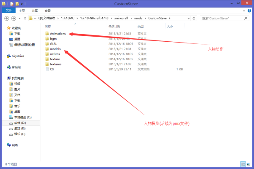This screenshot has height=169, width=254.
Task: Select the textures folder icon
Action: click(x=47, y=64)
